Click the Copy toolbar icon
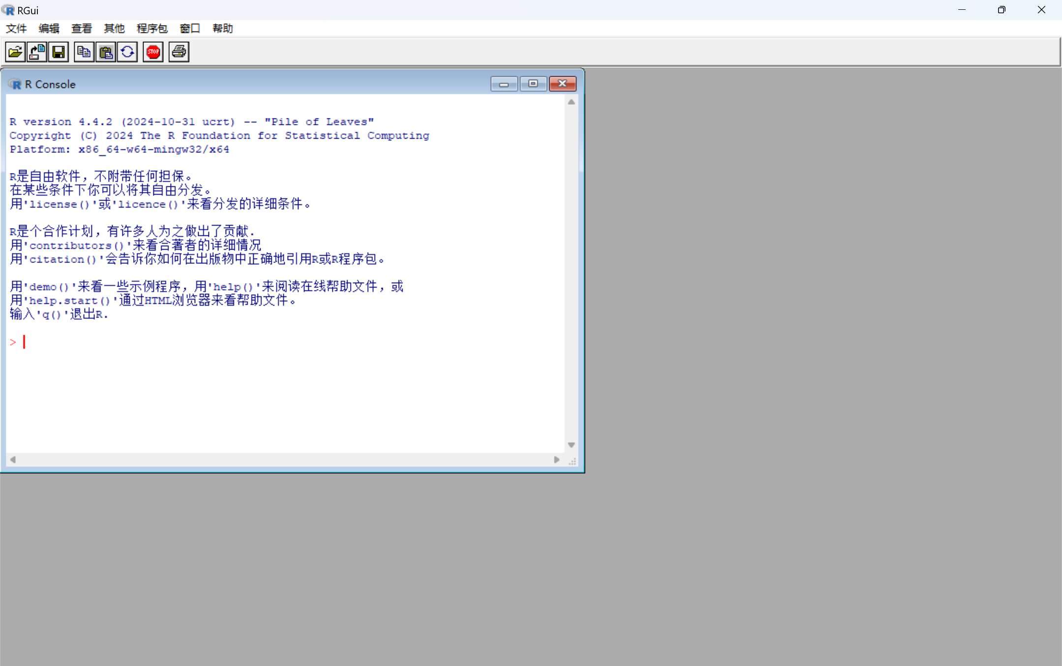Screen dimensions: 1062x666 [x=84, y=52]
